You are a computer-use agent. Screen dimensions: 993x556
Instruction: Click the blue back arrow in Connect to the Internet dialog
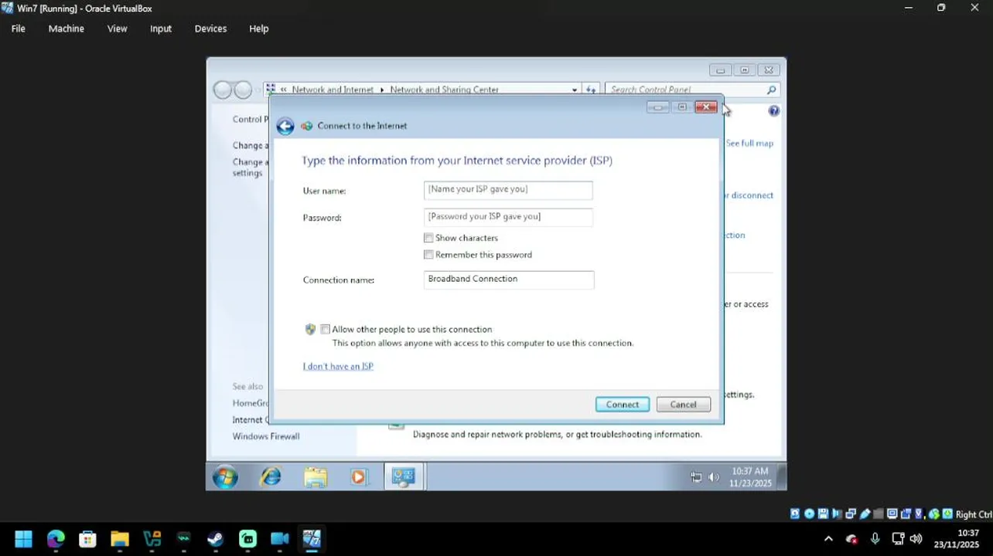[285, 126]
